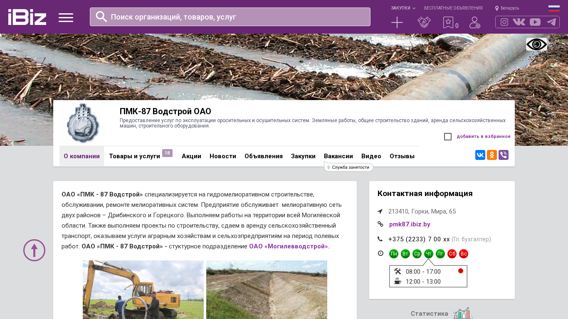Click the scroll-to-top arrow button
This screenshot has width=568, height=319.
34,250
